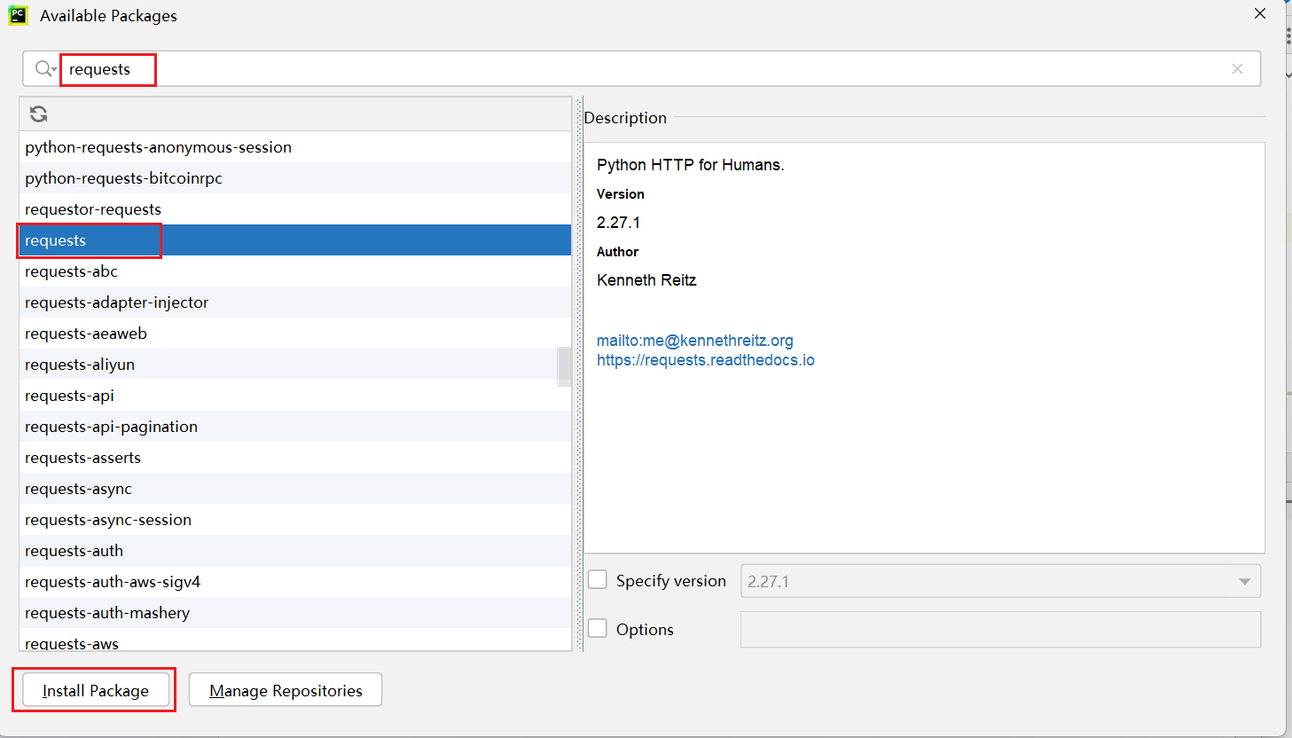Select the highlighted requests package row
The width and height of the screenshot is (1292, 738).
tap(295, 240)
